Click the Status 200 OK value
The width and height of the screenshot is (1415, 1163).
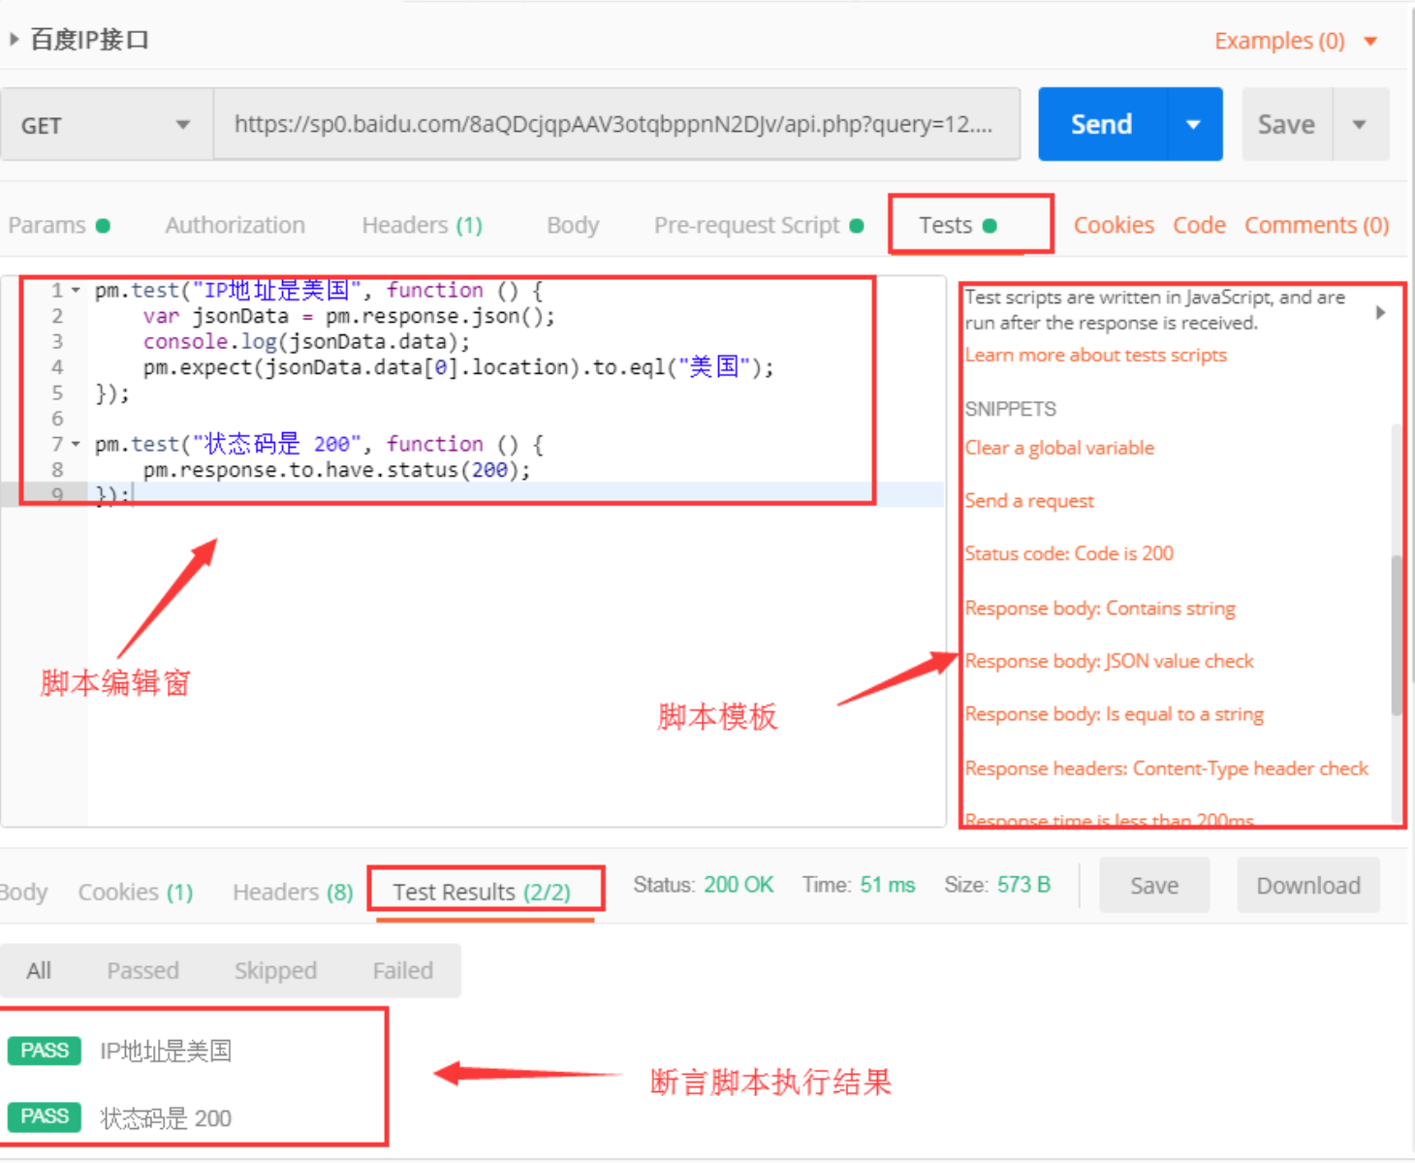point(739,885)
